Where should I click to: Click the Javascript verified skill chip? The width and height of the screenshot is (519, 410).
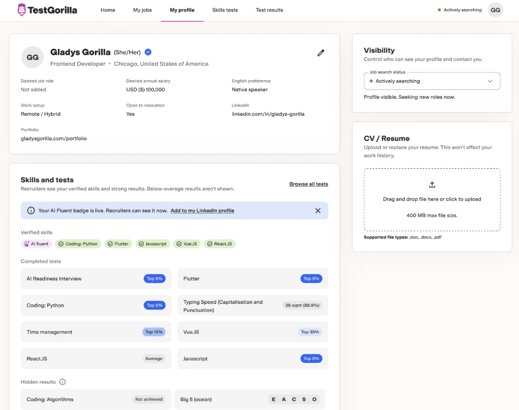tap(153, 244)
